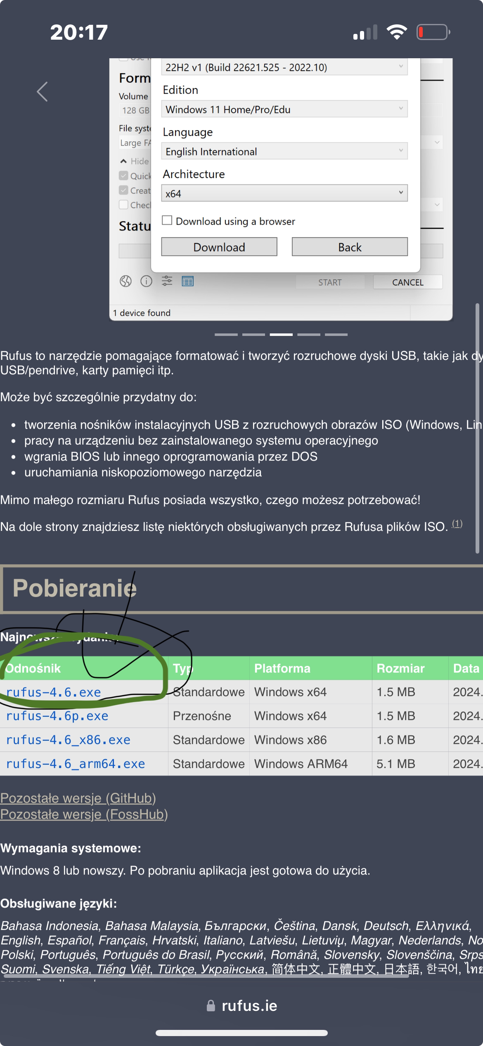Image resolution: width=483 pixels, height=1046 pixels.
Task: Click the footnote (1) reference link
Action: tap(457, 524)
